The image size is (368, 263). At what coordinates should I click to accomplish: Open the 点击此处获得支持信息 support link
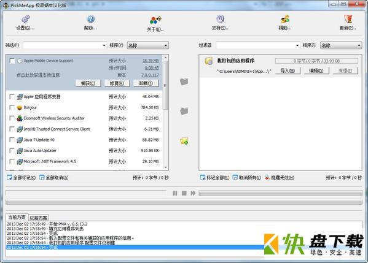pyautogui.click(x=38, y=75)
